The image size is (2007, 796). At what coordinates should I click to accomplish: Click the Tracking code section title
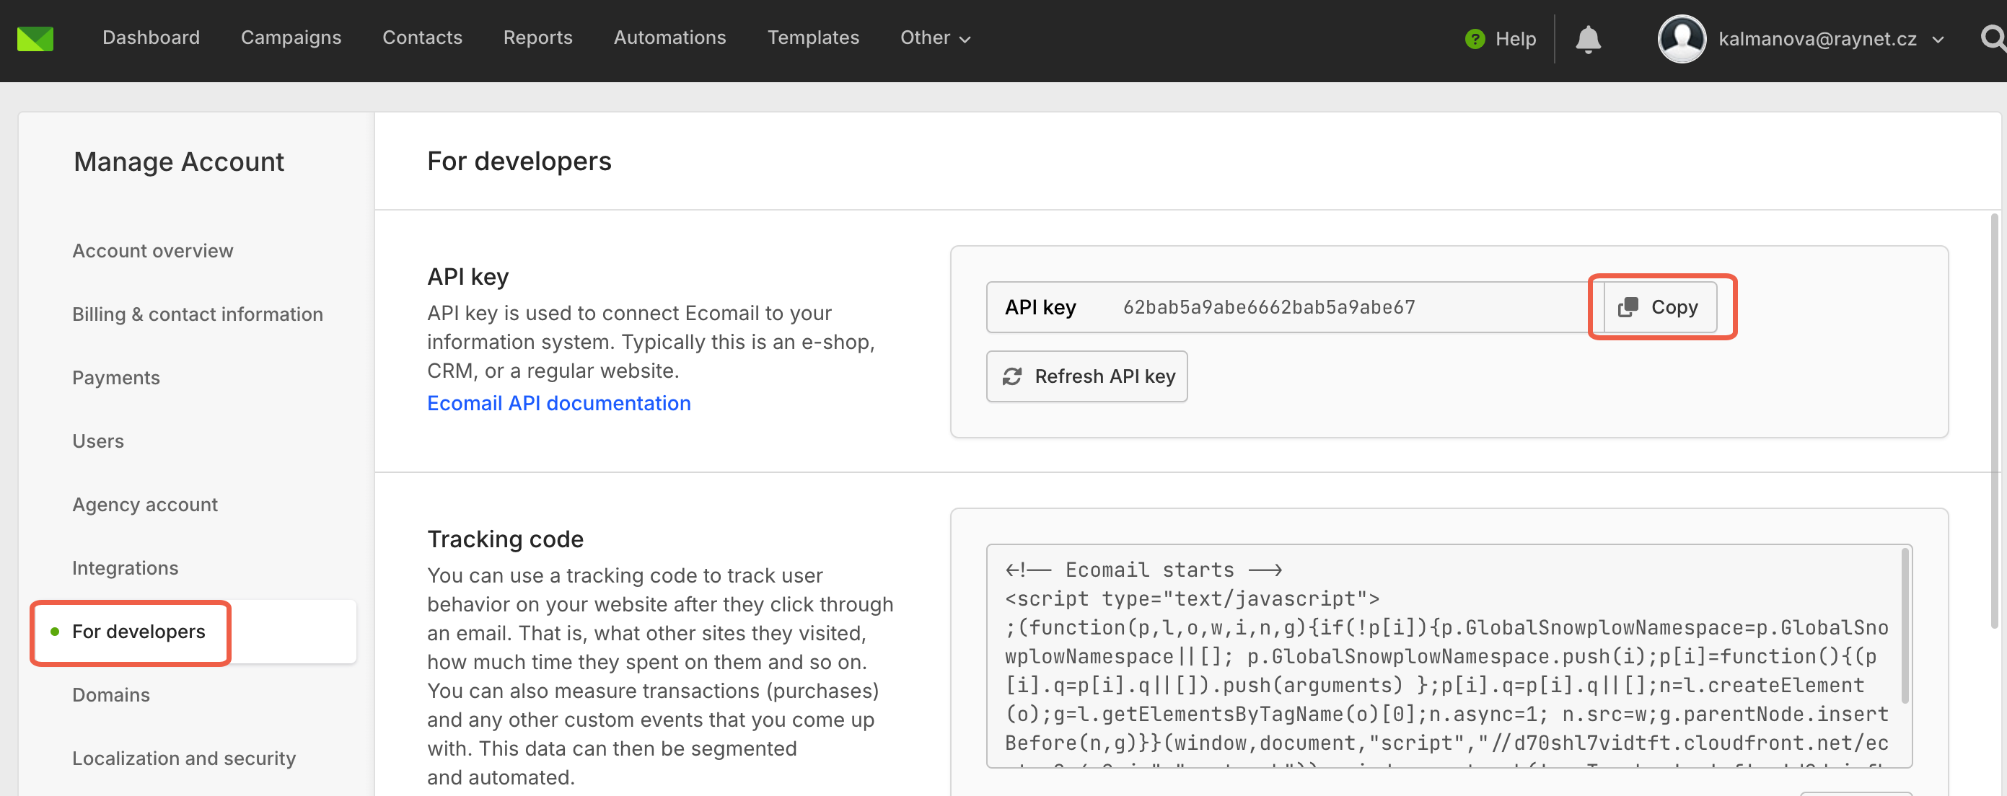505,539
